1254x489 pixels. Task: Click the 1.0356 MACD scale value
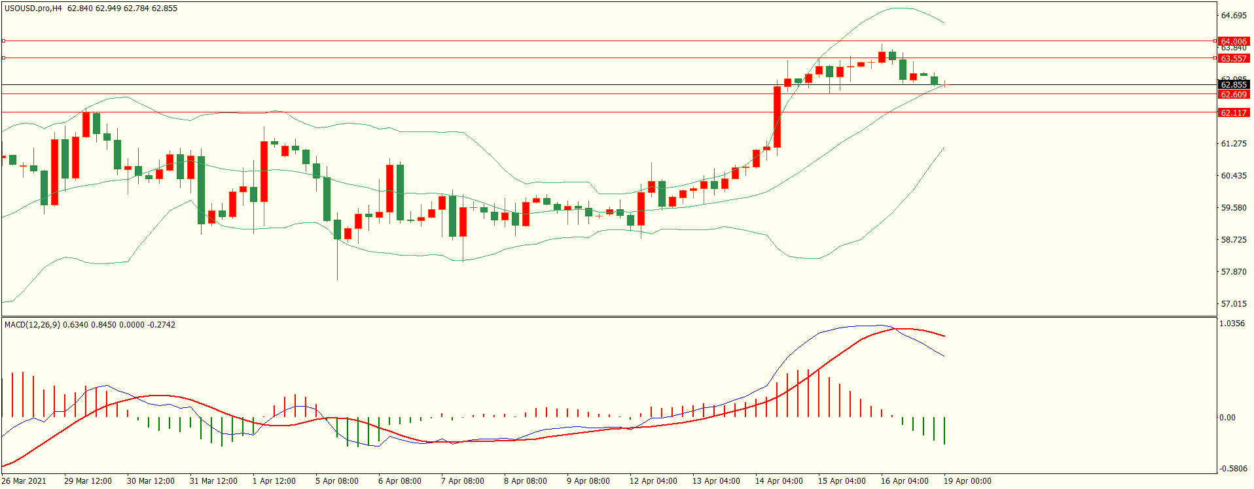click(x=1232, y=324)
